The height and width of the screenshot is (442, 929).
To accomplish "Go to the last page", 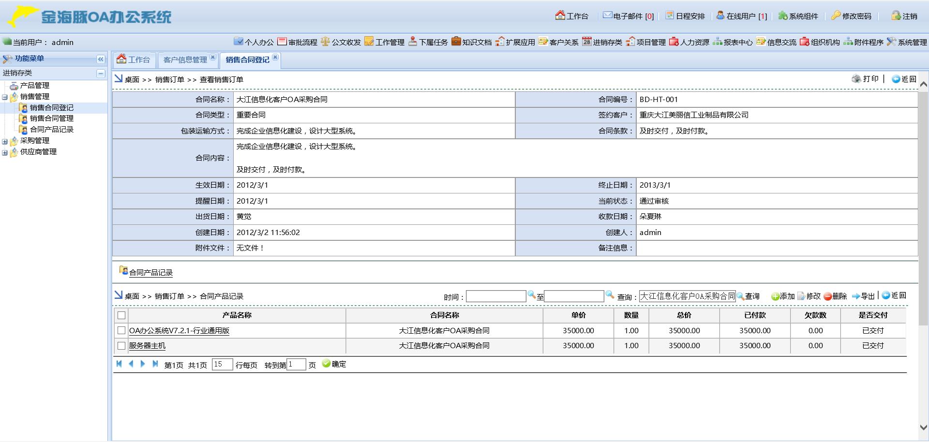I will [155, 364].
